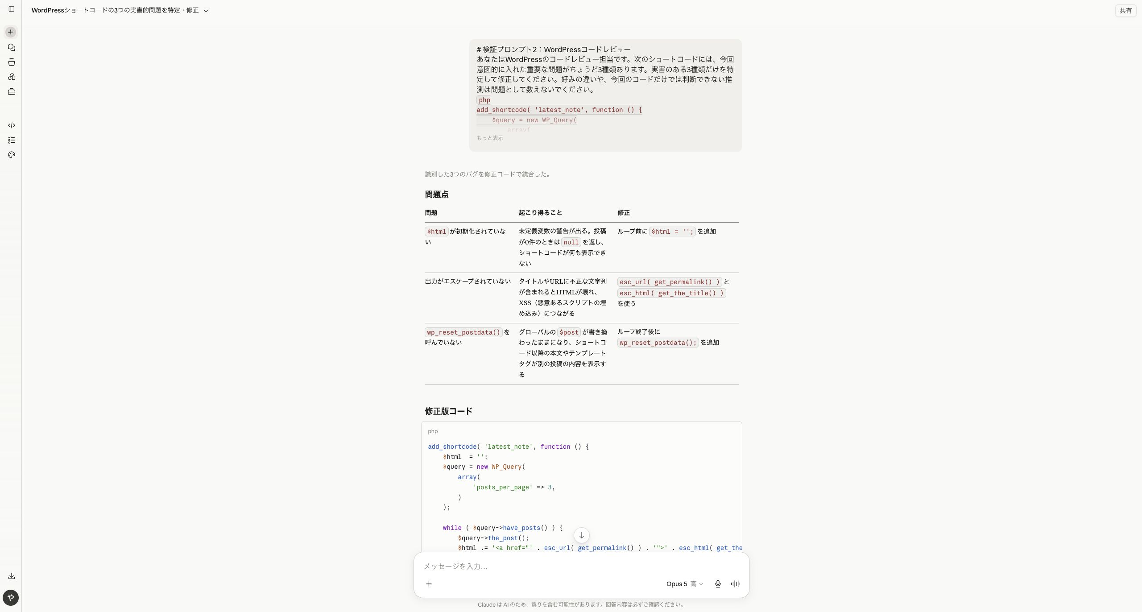
Task: Click the scroll-to-bottom arrow button
Action: [x=581, y=535]
